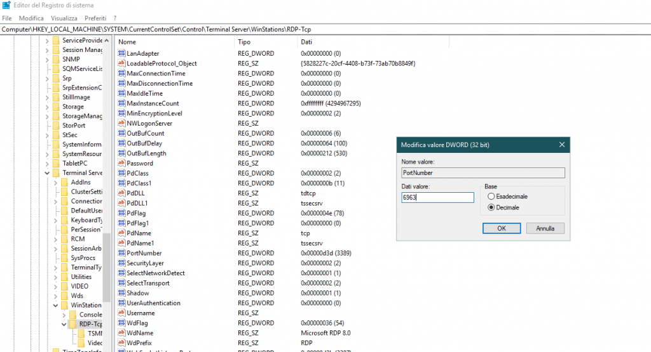Select the Esadecimale base radio button

click(x=491, y=197)
